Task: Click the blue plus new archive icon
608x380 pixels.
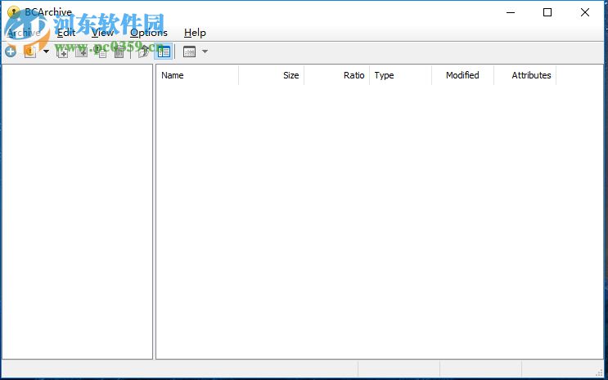Action: 11,51
